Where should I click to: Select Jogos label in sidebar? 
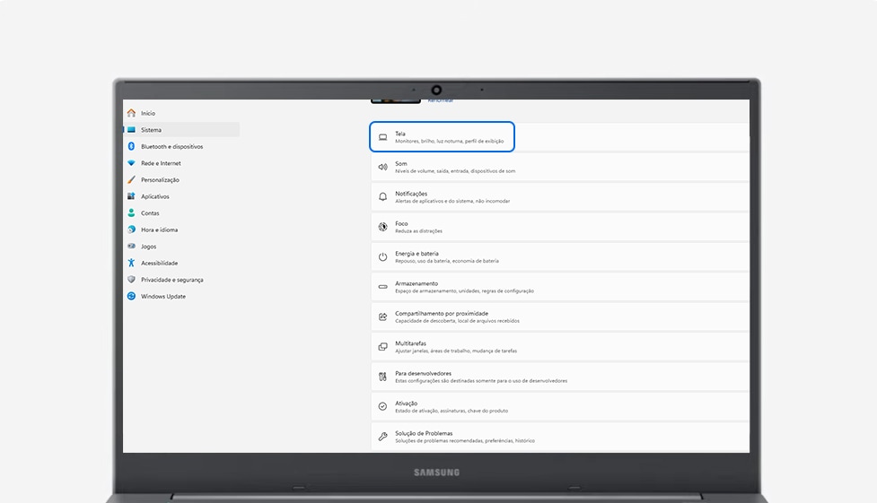[x=148, y=247]
